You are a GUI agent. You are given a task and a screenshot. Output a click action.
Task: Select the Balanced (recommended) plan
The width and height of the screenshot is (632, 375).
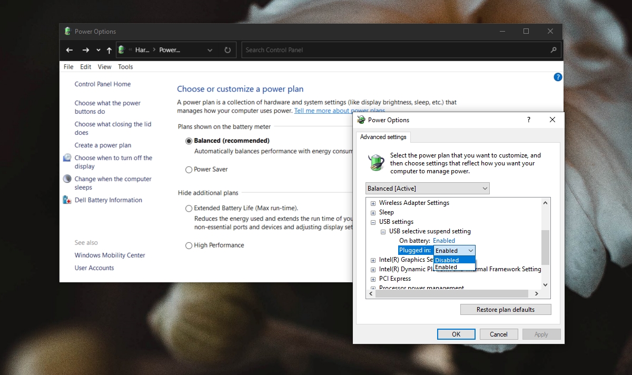pyautogui.click(x=189, y=141)
